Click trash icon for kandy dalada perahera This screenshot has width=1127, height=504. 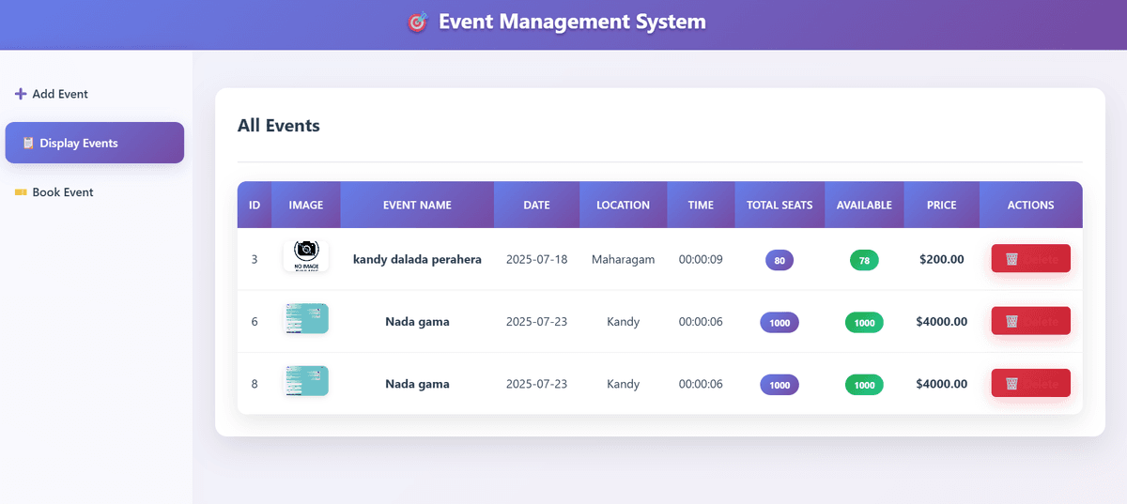[x=1011, y=259]
